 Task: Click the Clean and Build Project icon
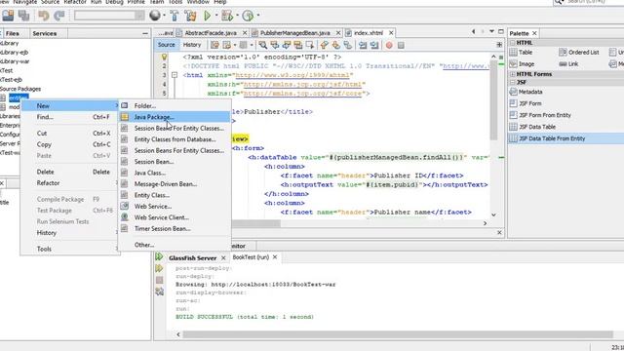click(191, 16)
